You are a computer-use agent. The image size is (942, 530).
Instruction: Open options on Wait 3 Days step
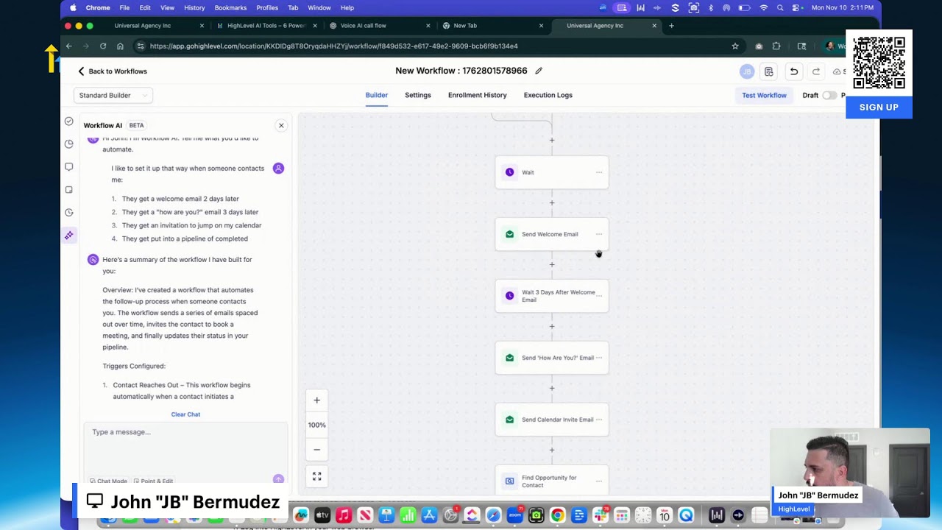[599, 296]
